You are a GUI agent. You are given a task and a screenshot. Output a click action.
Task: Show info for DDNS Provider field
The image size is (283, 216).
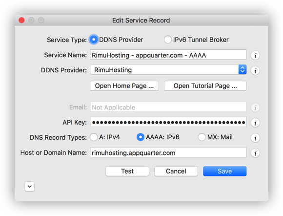coord(255,70)
